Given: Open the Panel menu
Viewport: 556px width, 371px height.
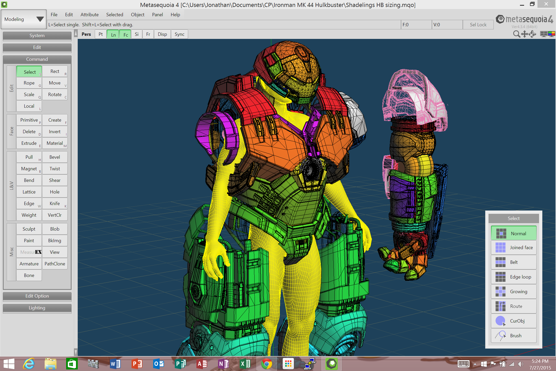Looking at the screenshot, I should point(158,15).
